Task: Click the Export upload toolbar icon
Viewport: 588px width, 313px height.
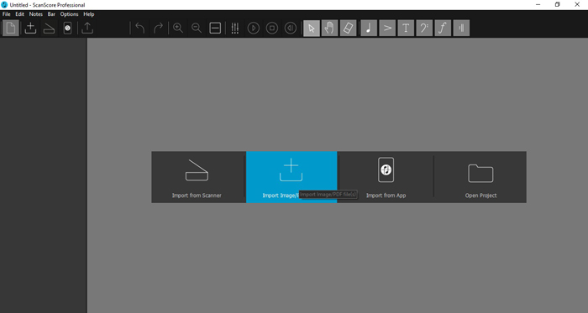Action: (x=87, y=28)
